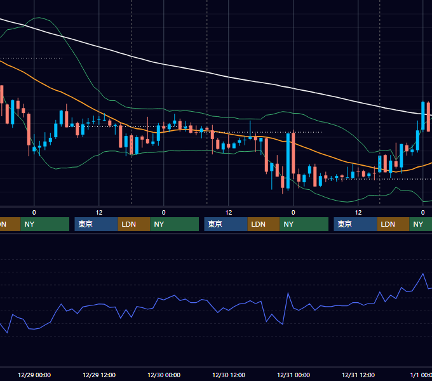Select the NY block spanning 1/1 00:00
432x381 pixels.
click(x=421, y=224)
